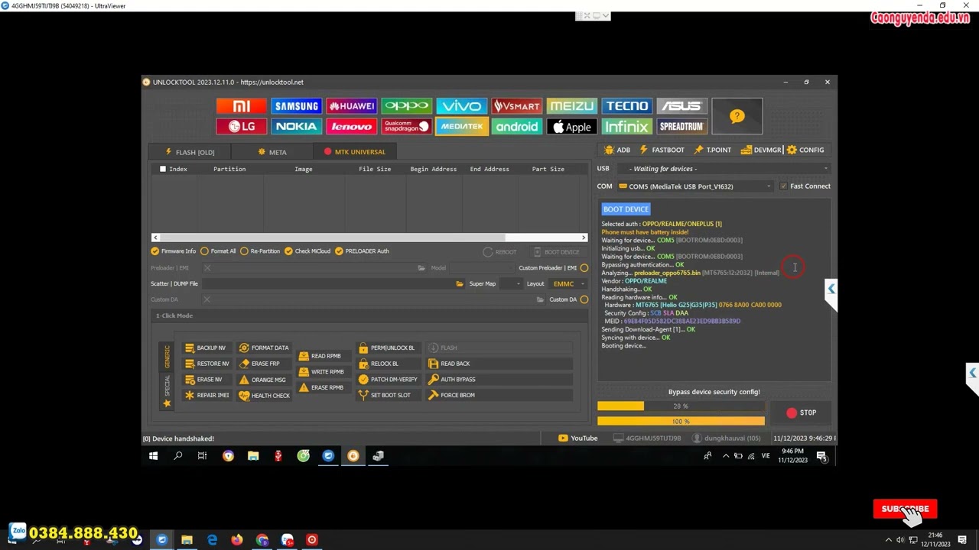Enable the Re-Partition option
The width and height of the screenshot is (979, 550).
[260, 251]
